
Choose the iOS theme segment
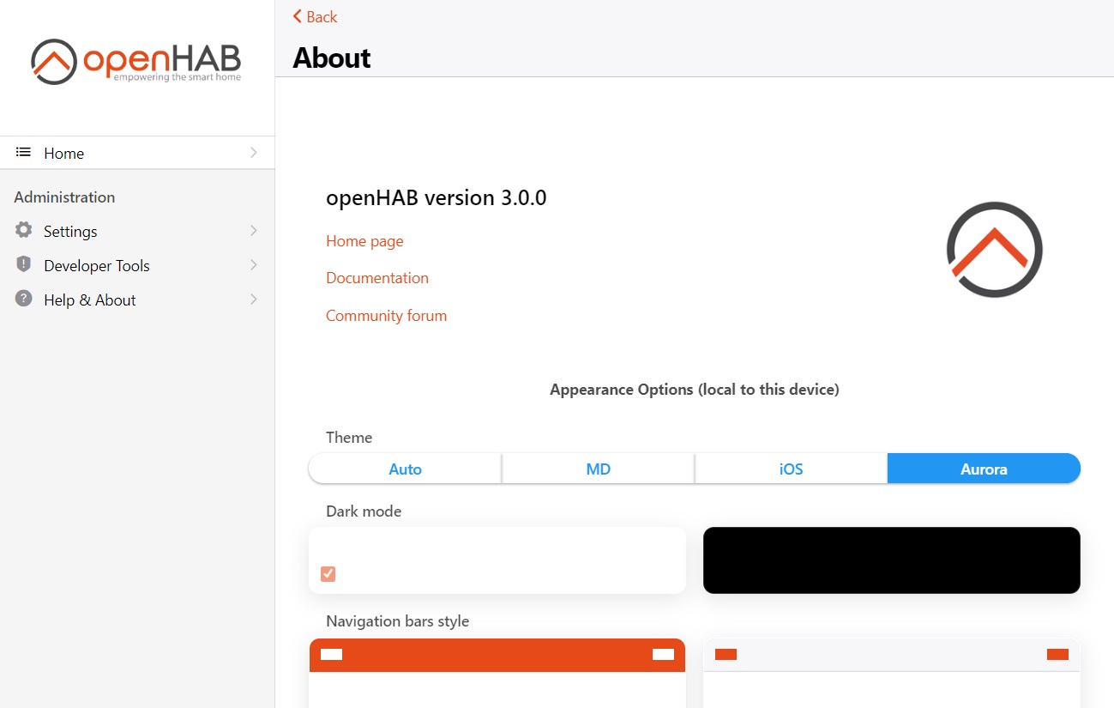point(791,469)
